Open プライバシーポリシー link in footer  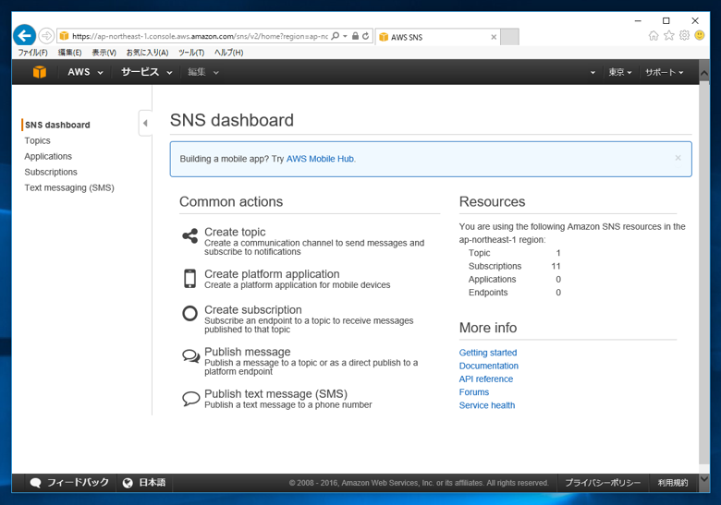(x=603, y=483)
